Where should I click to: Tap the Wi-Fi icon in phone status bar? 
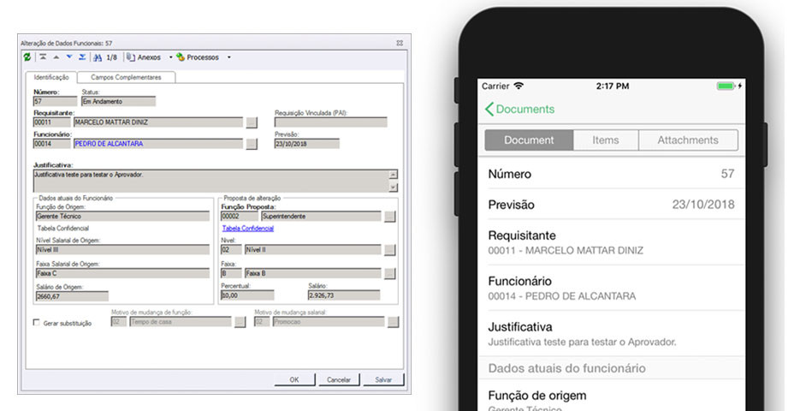pyautogui.click(x=518, y=86)
